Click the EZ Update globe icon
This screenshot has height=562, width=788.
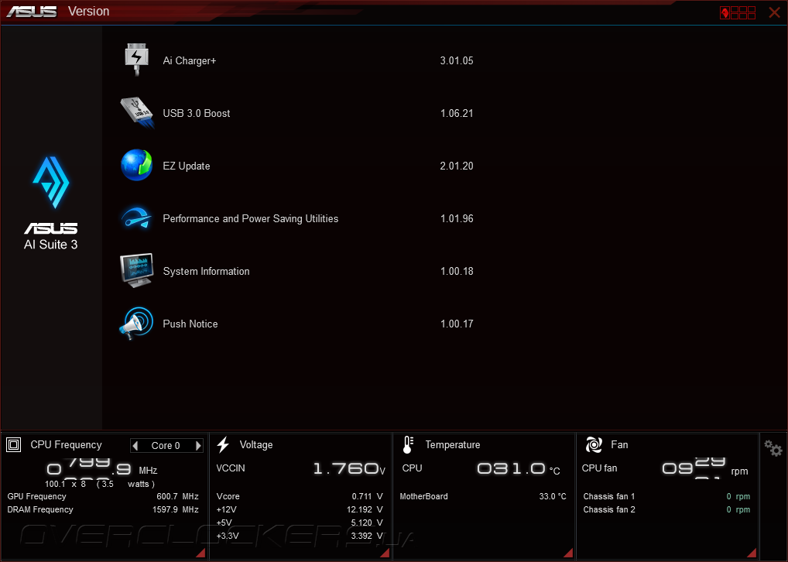137,165
